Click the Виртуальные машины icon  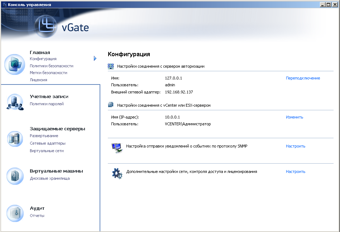[15, 176]
